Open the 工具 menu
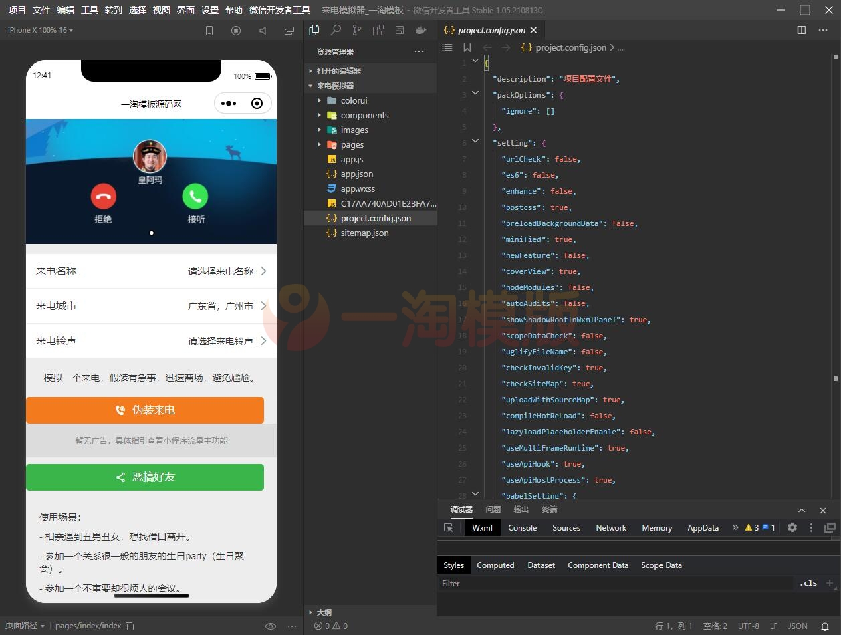Viewport: 841px width, 635px height. point(90,10)
